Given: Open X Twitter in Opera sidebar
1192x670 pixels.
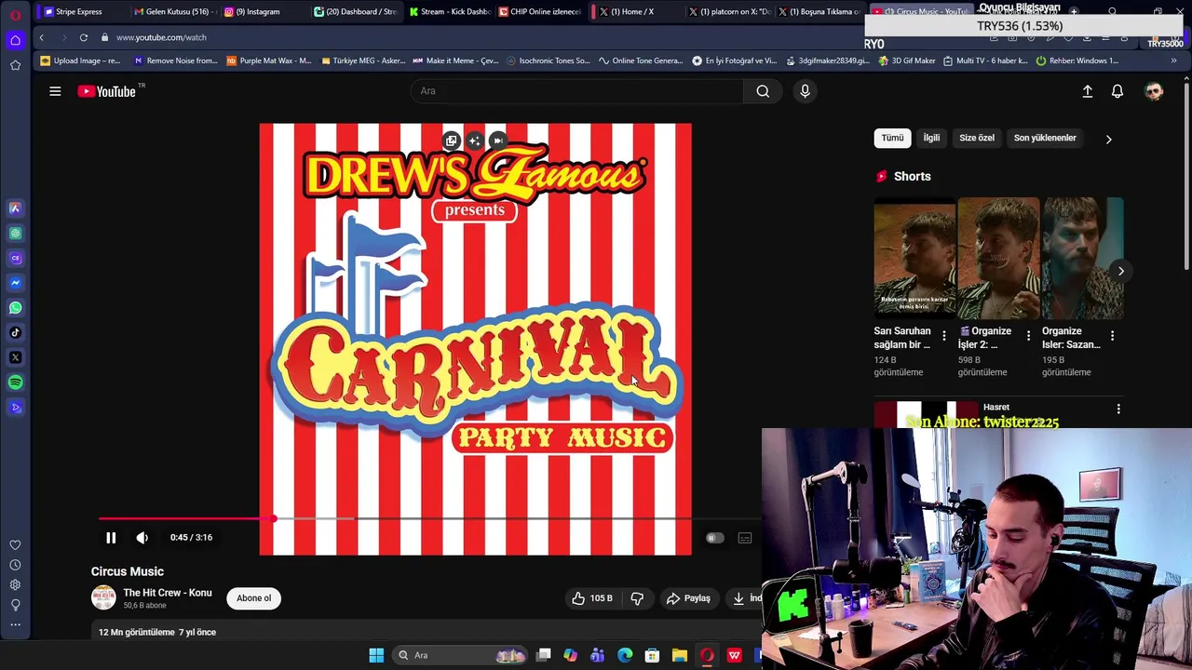Looking at the screenshot, I should coord(15,357).
